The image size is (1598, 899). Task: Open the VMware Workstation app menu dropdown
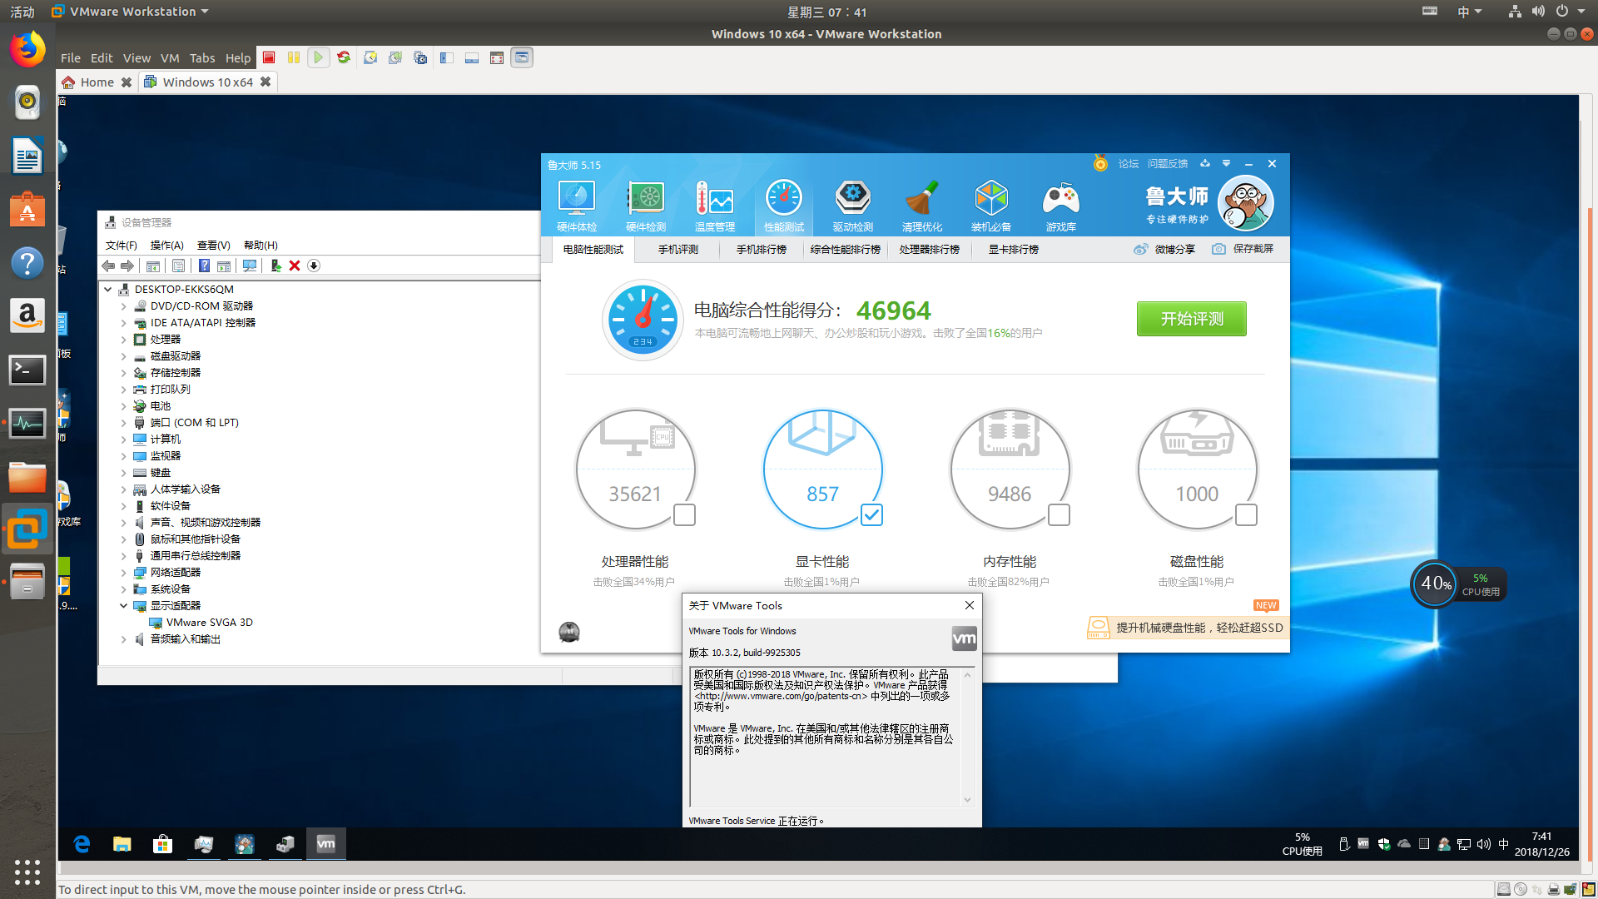(130, 12)
